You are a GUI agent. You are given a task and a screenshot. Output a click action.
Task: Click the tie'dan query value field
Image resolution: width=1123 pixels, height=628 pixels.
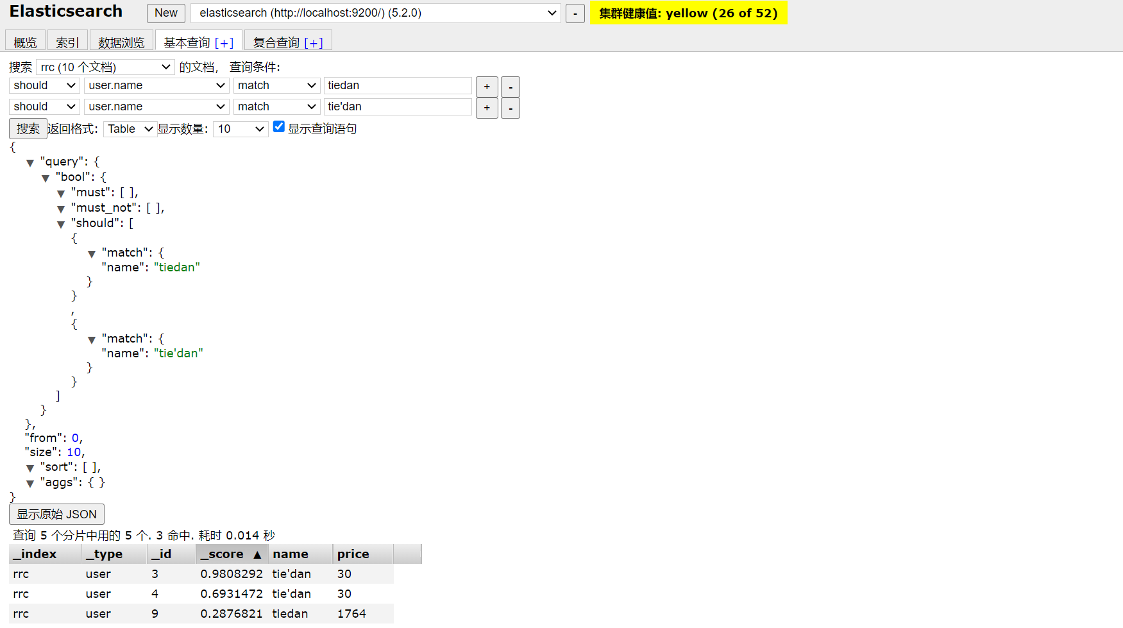click(x=398, y=106)
